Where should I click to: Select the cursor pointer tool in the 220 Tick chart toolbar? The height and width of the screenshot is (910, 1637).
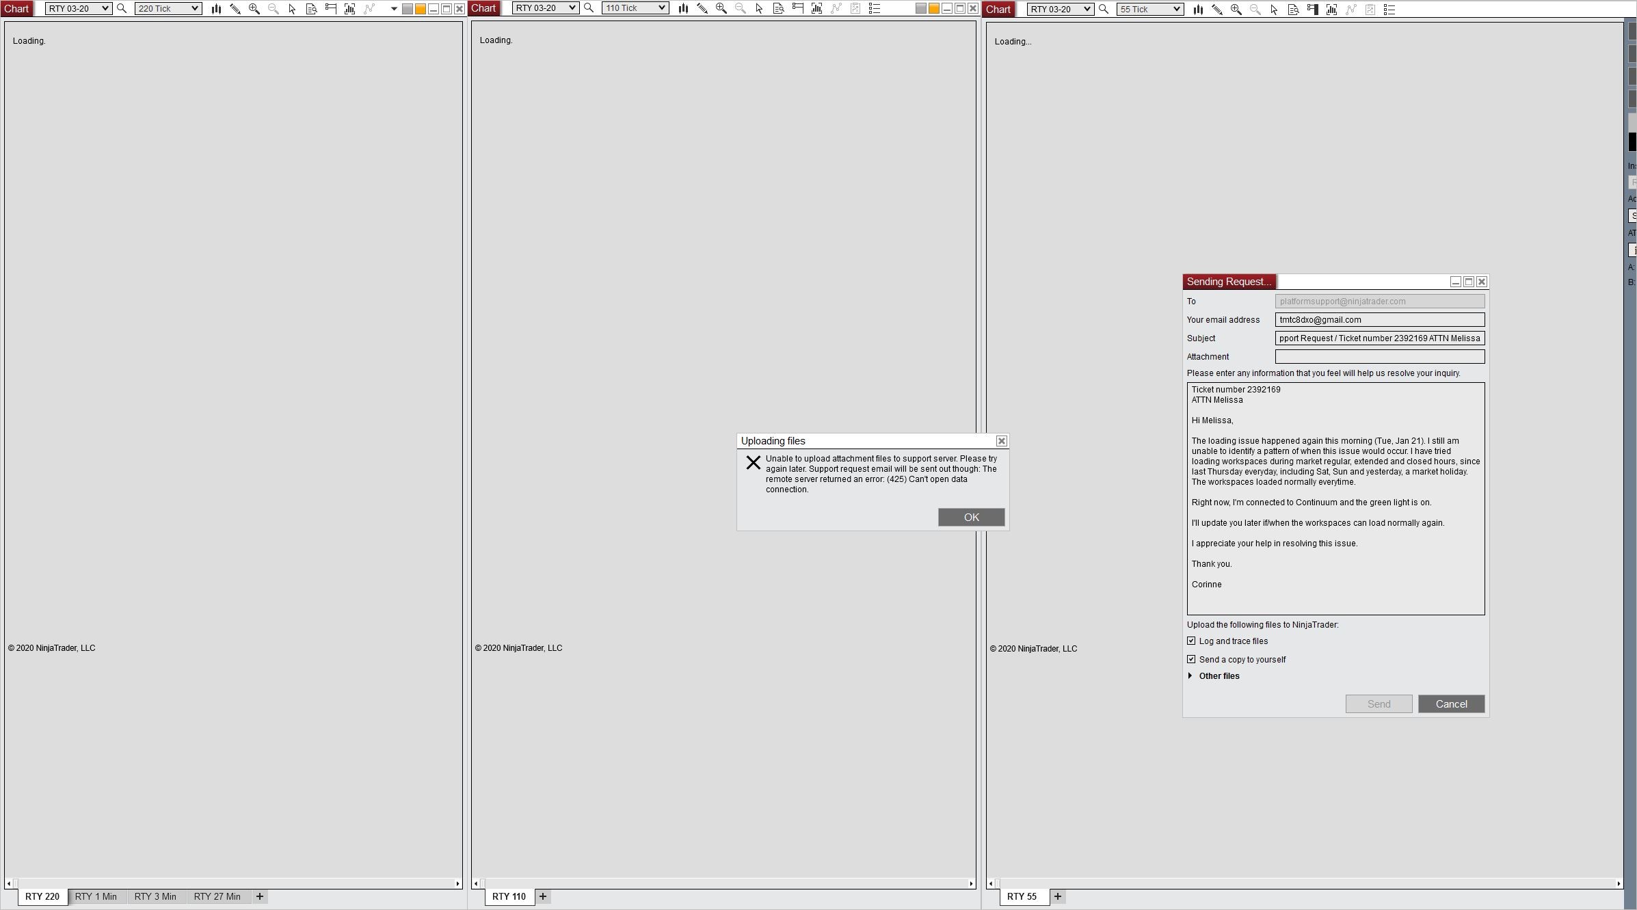pos(292,9)
